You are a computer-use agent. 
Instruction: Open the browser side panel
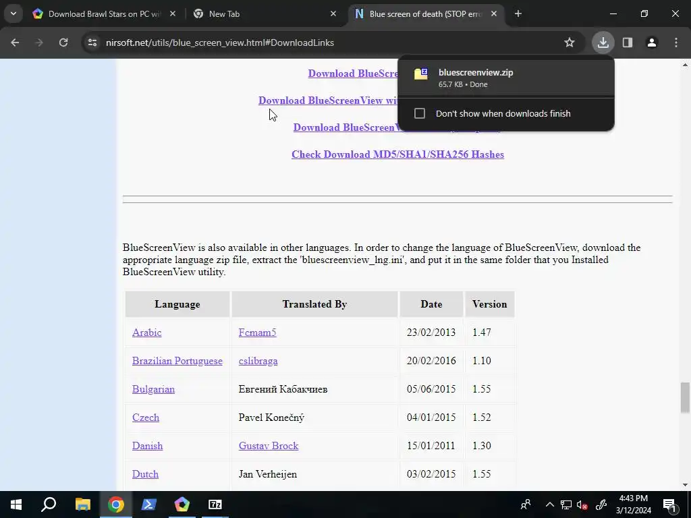click(x=628, y=42)
